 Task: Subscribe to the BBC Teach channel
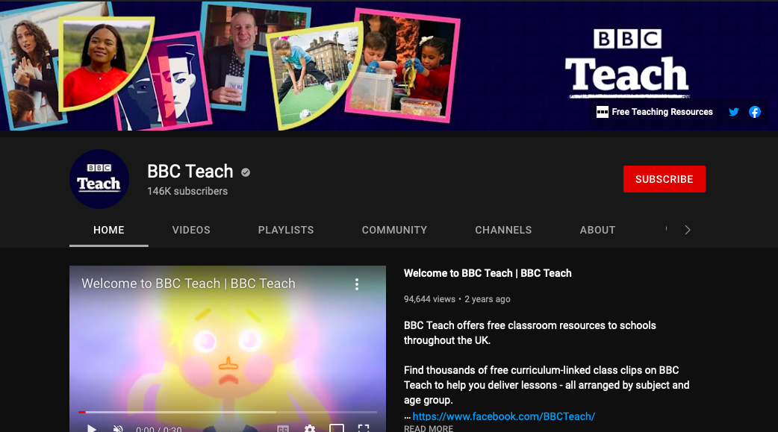coord(664,179)
